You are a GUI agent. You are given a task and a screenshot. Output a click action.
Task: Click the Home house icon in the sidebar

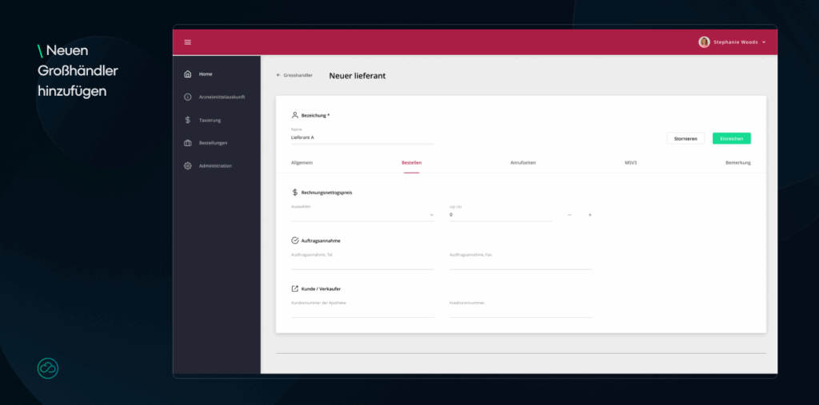point(188,74)
